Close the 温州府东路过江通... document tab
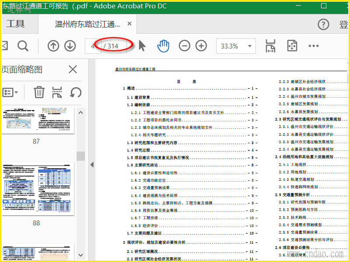The height and width of the screenshot is (262, 350). coord(129,24)
